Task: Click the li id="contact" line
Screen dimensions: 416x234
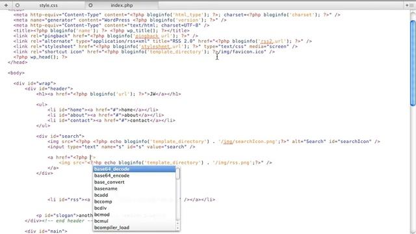Action: pyautogui.click(x=111, y=120)
